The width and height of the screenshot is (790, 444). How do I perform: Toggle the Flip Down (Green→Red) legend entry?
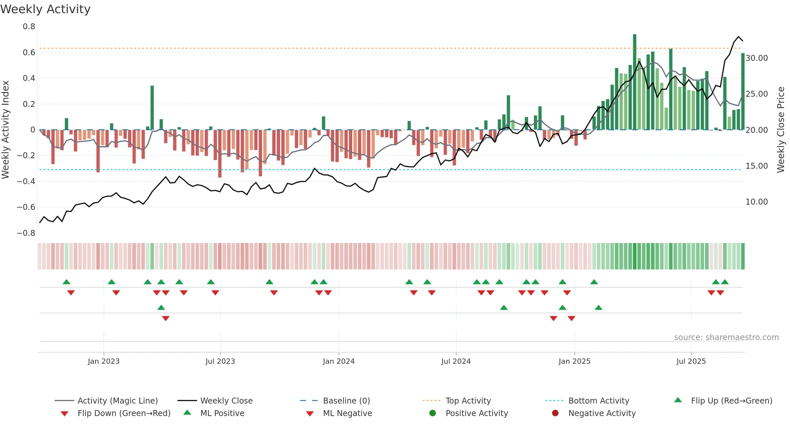pyautogui.click(x=115, y=413)
